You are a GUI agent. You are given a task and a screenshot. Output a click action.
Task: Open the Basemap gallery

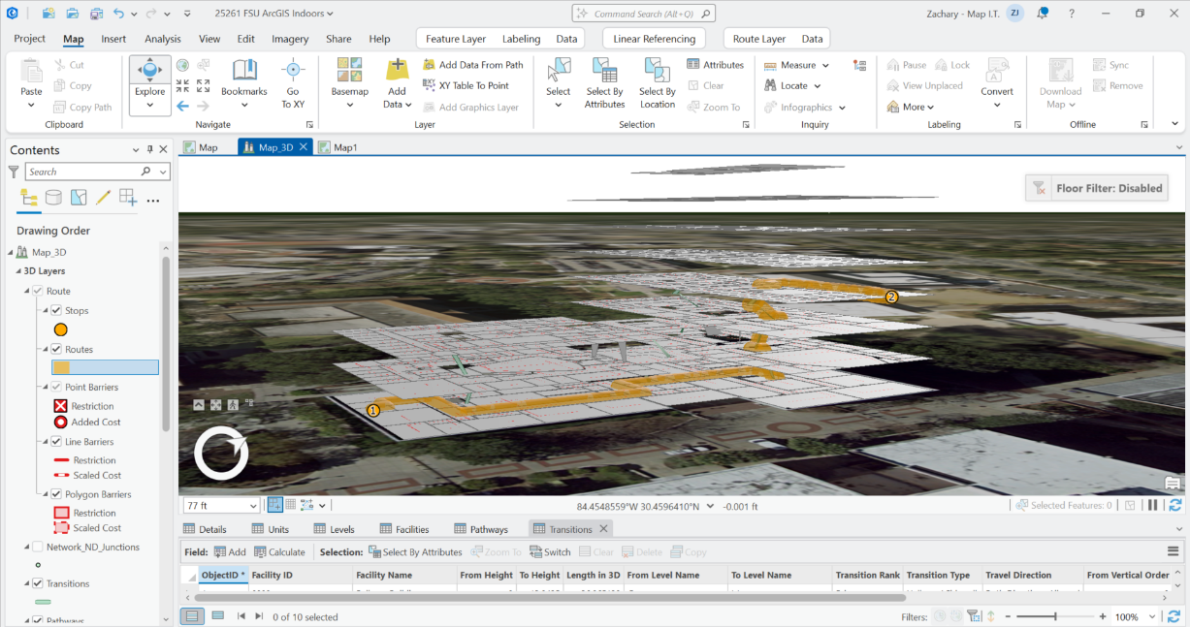[x=350, y=81]
